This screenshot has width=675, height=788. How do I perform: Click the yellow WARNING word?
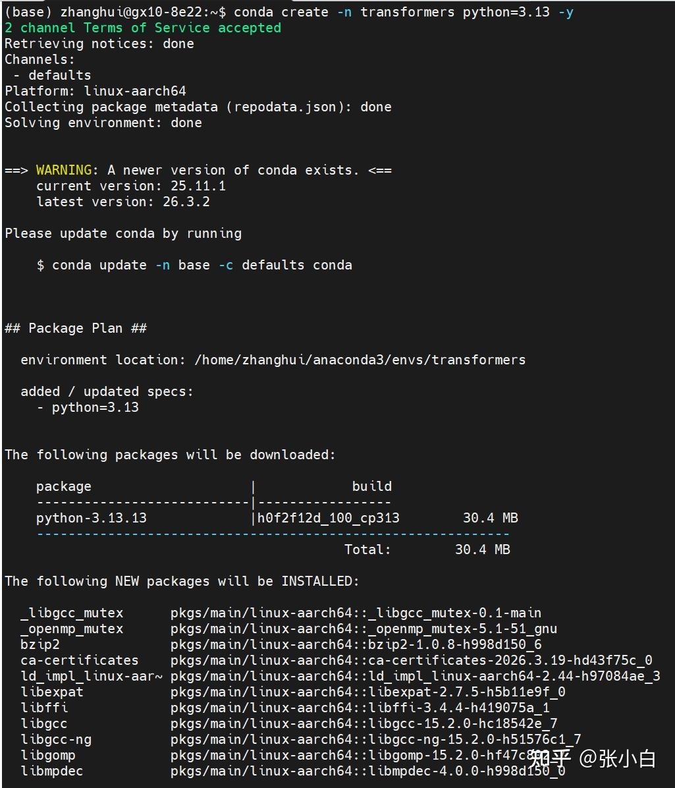point(63,170)
